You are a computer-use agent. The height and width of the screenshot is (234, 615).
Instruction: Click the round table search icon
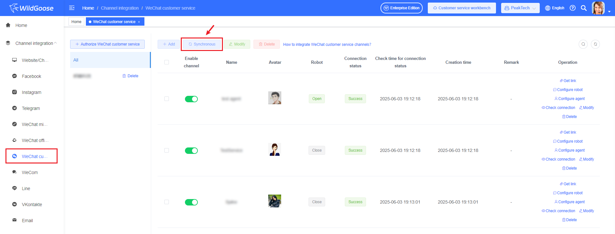(x=583, y=44)
